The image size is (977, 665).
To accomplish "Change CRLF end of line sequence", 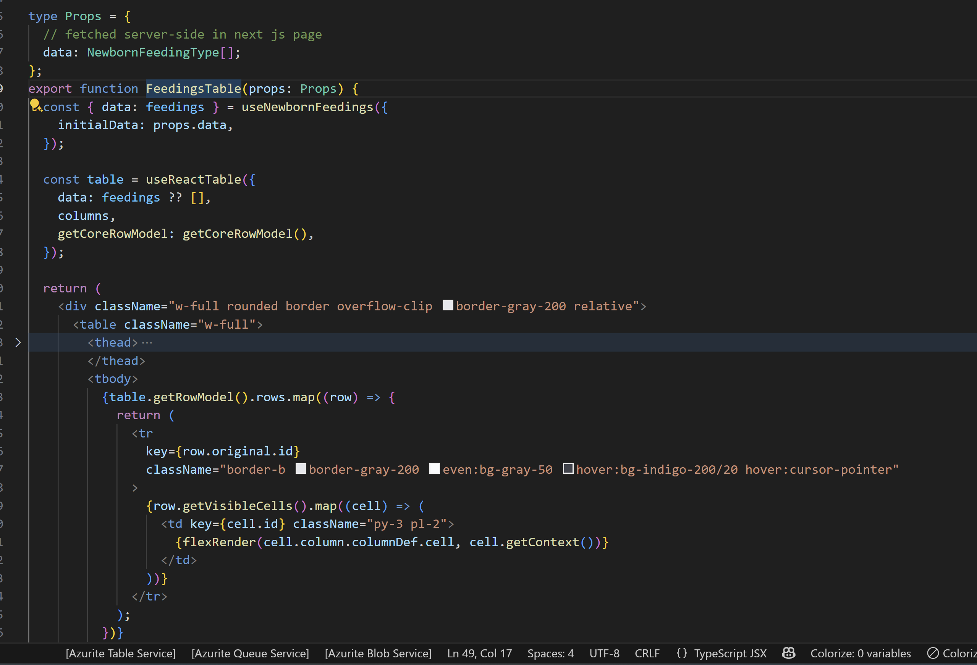I will [x=647, y=653].
